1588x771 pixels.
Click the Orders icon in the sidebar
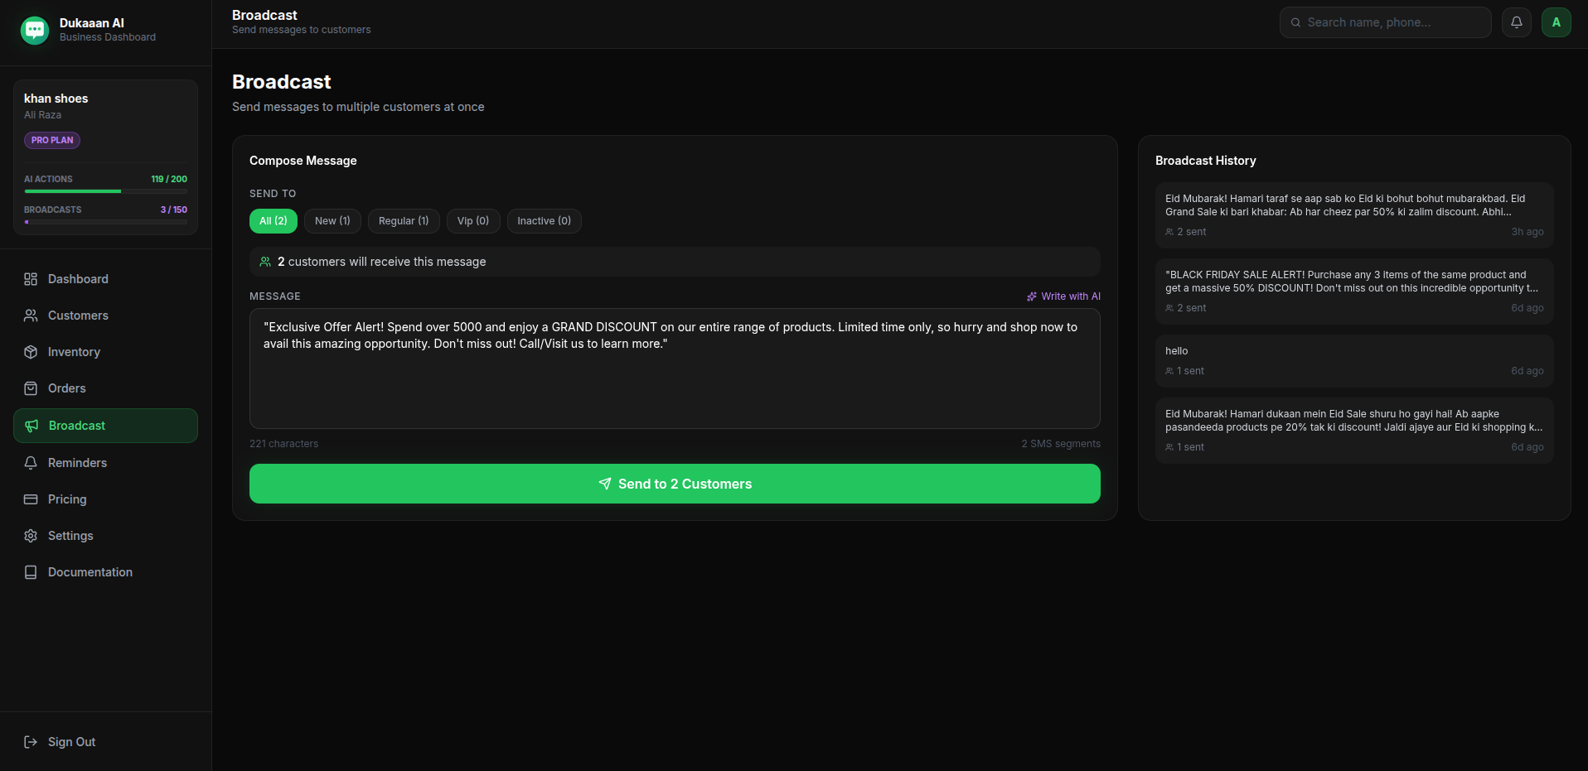point(31,388)
